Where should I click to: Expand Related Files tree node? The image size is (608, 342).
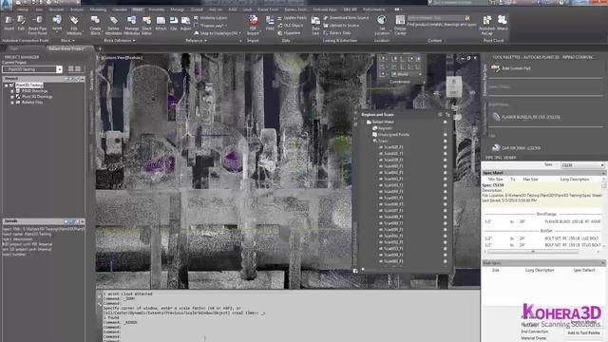click(x=12, y=103)
